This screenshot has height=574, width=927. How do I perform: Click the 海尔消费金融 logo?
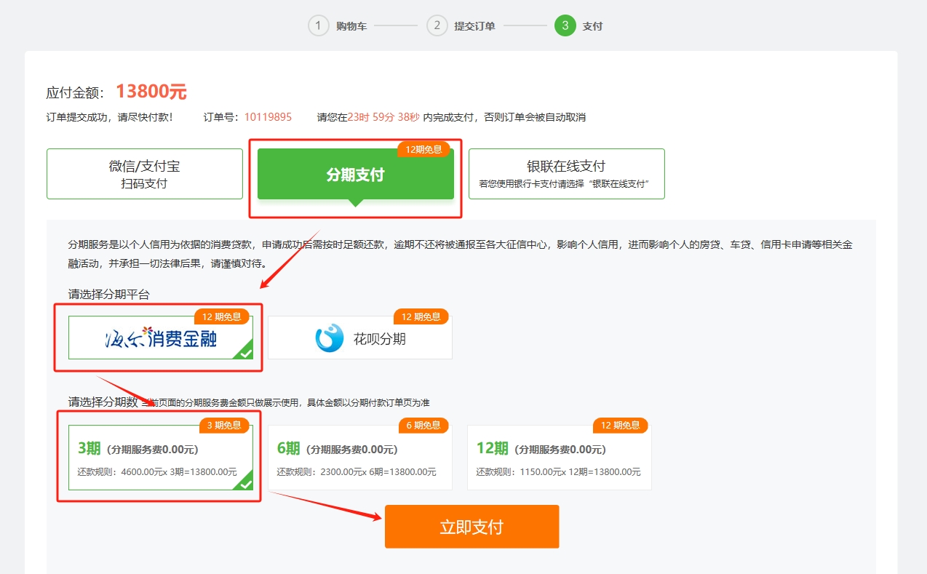[x=160, y=338]
